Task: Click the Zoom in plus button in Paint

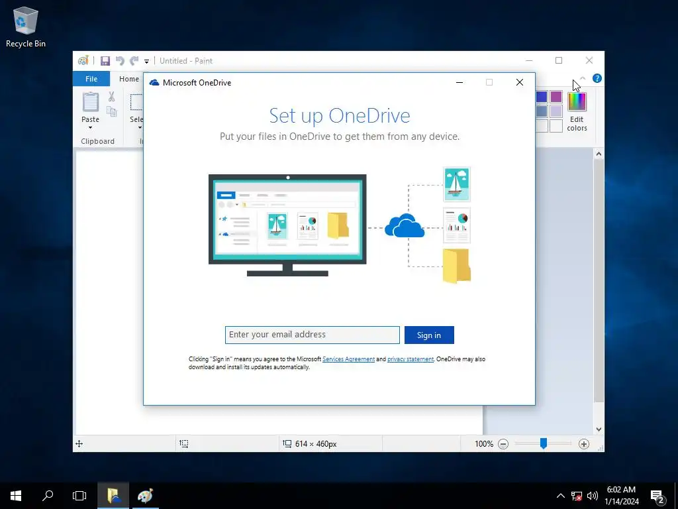Action: [584, 444]
